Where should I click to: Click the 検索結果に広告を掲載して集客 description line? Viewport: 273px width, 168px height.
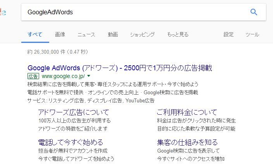pyautogui.click(x=113, y=84)
